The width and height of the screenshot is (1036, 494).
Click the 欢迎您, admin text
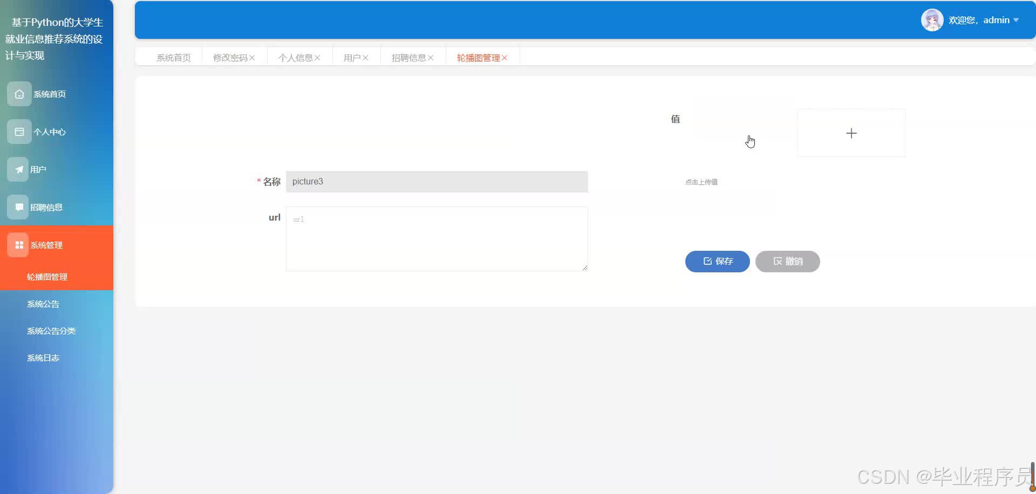point(979,20)
